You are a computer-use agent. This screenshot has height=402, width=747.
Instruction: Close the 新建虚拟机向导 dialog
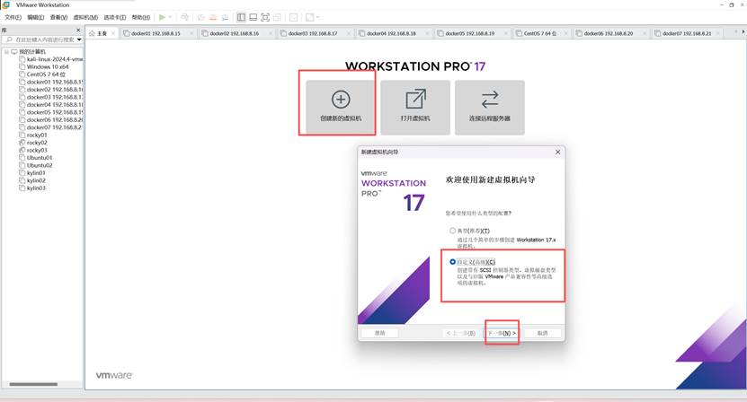[558, 153]
